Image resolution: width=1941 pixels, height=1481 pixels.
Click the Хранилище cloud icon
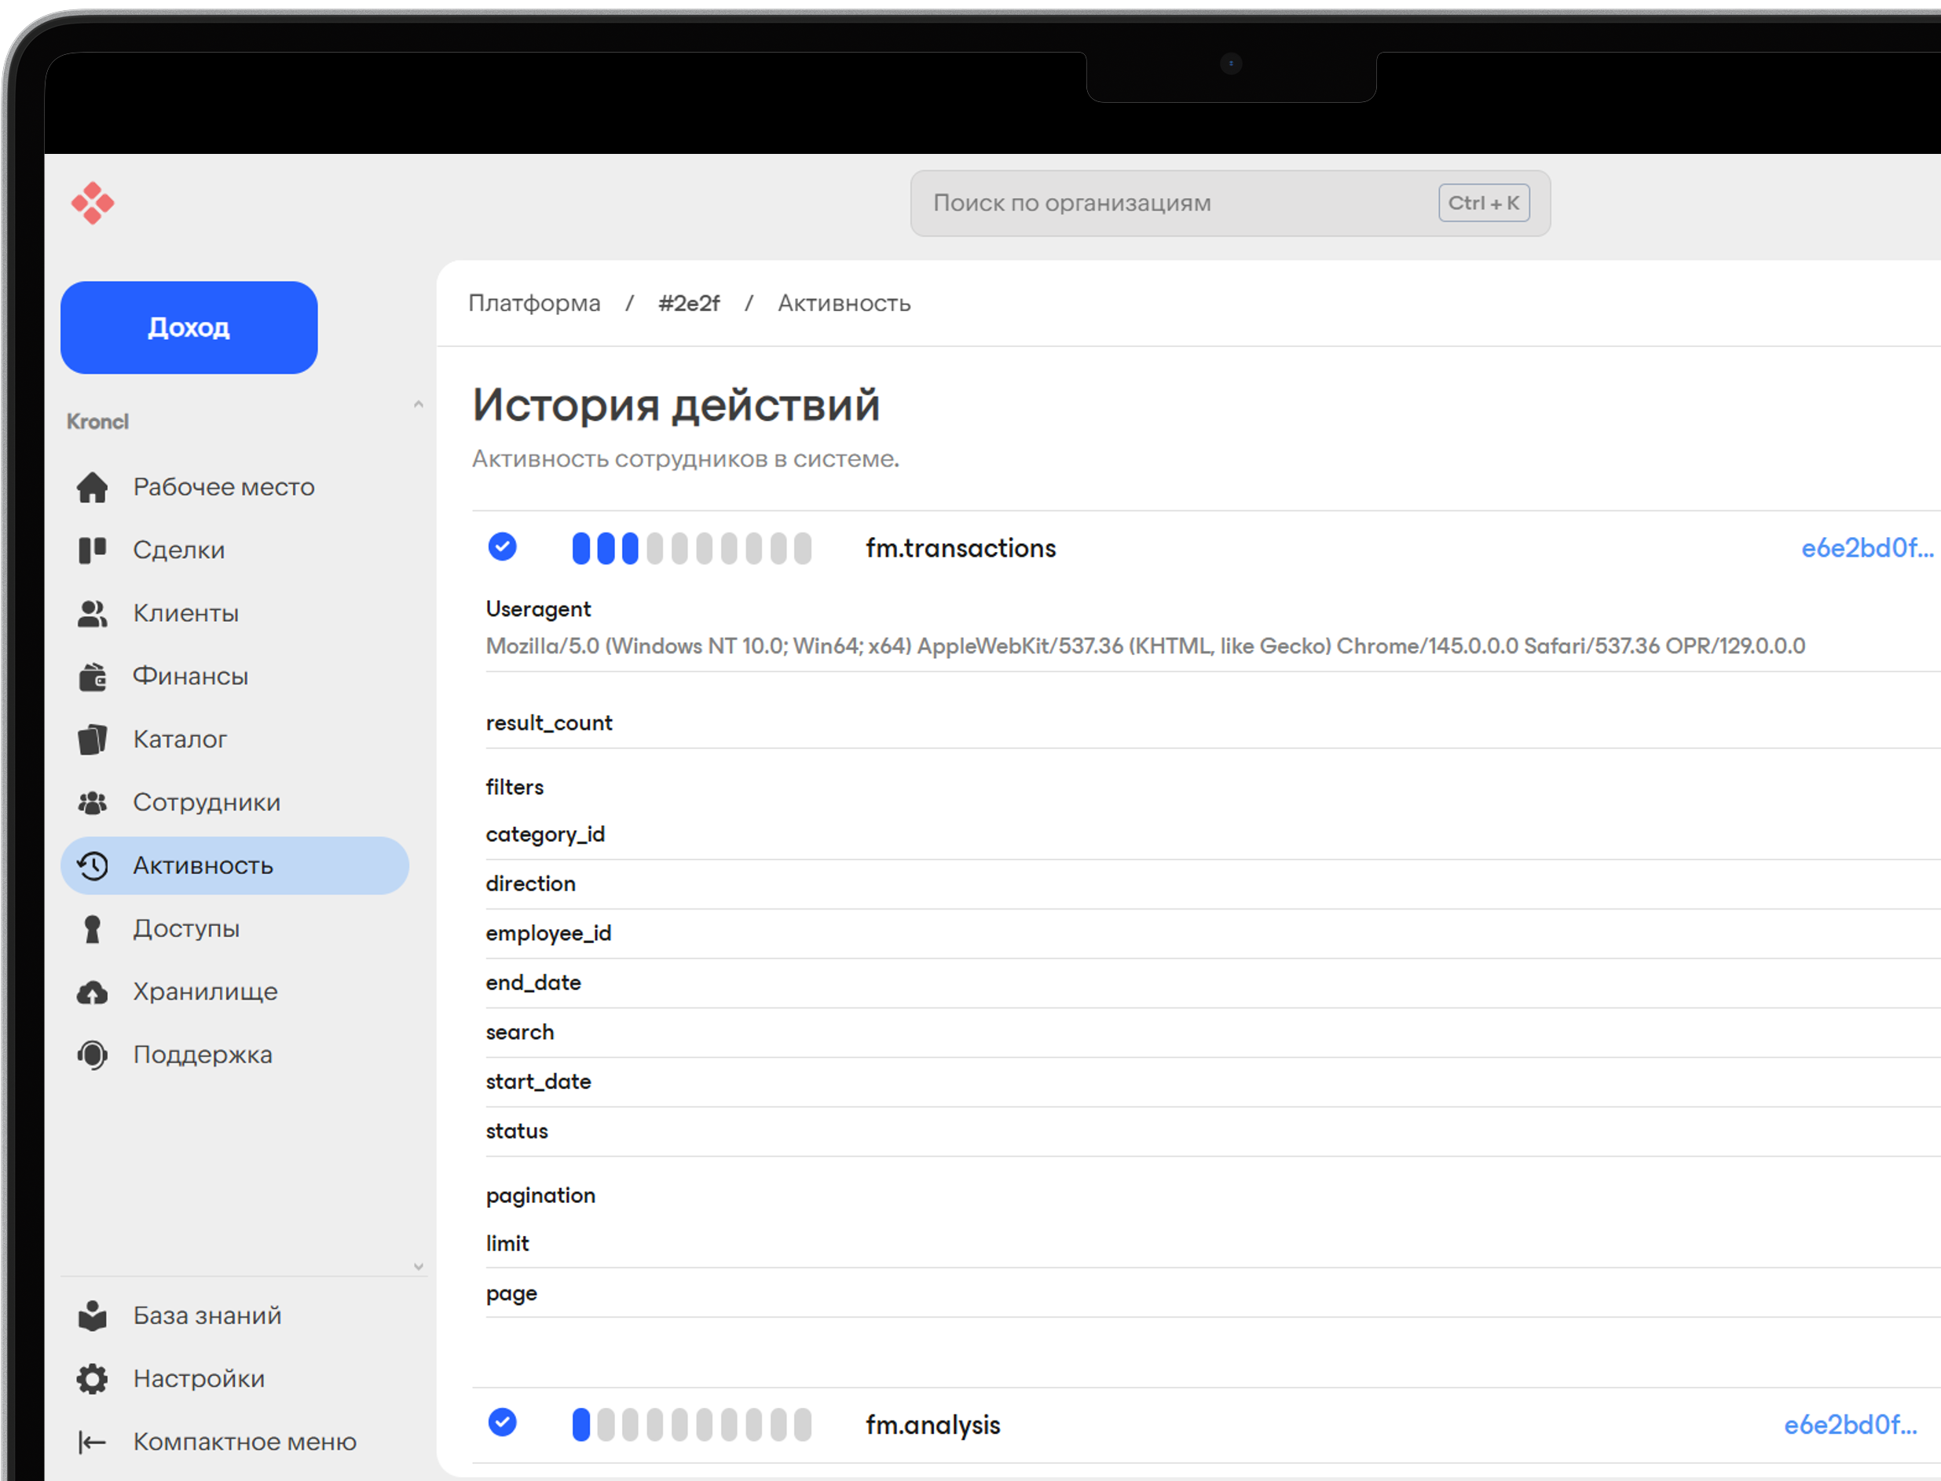click(93, 992)
